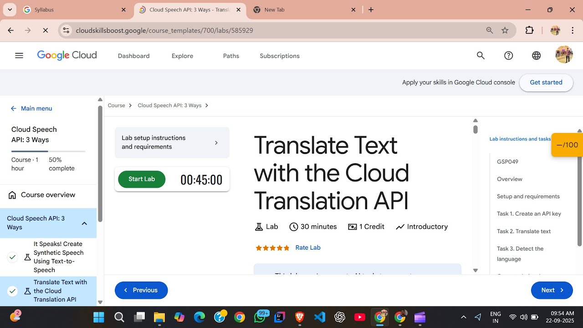Click the Course overview home icon
Image resolution: width=583 pixels, height=328 pixels.
(x=13, y=195)
